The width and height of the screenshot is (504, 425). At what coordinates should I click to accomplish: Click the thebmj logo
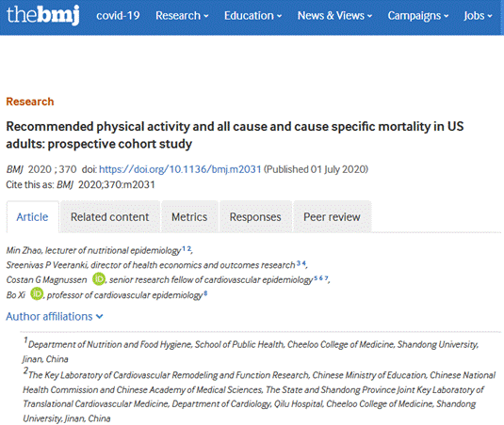click(x=42, y=15)
